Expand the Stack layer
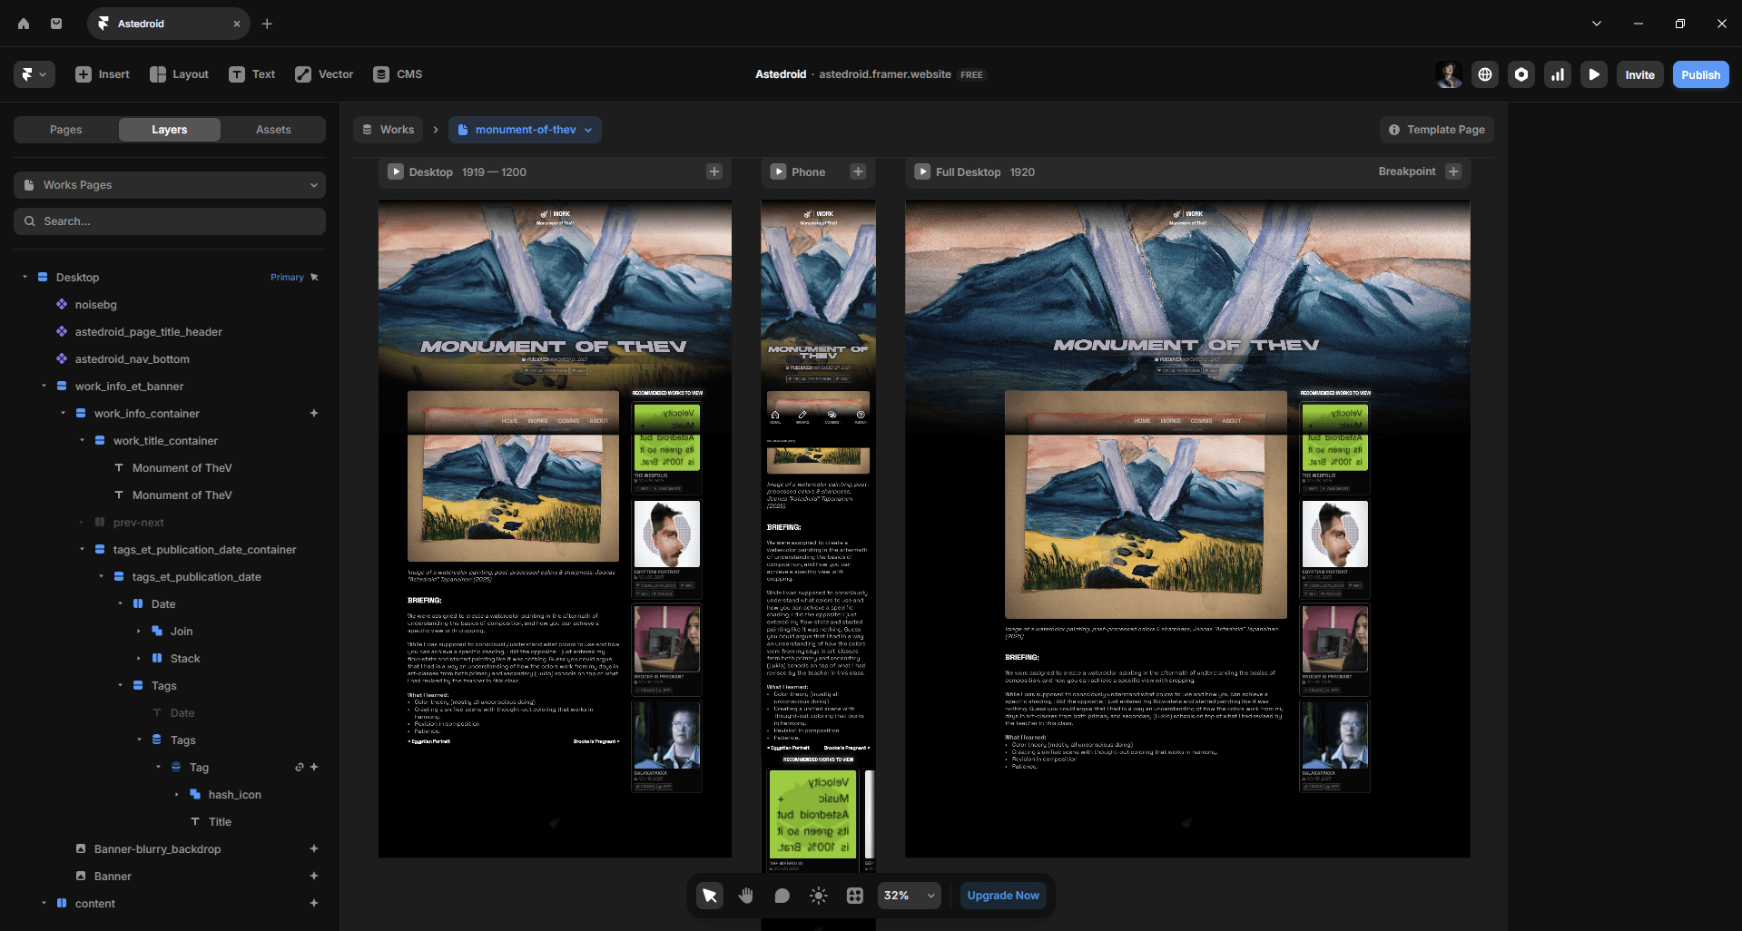Viewport: 1742px width, 931px height. click(x=139, y=659)
